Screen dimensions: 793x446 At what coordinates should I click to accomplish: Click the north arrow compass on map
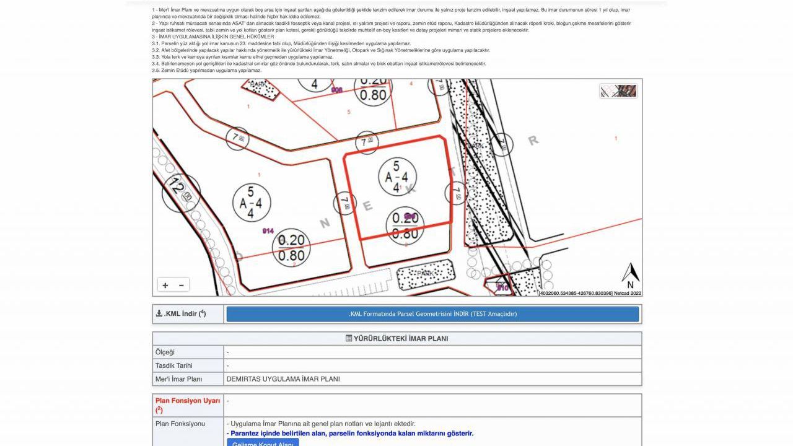pos(630,276)
